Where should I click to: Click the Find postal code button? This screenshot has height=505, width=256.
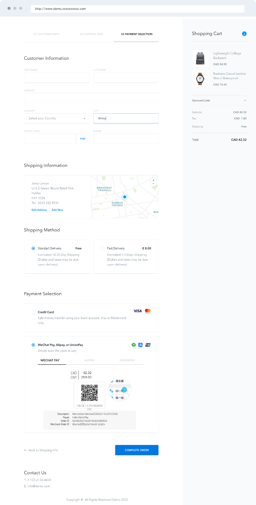(x=83, y=139)
